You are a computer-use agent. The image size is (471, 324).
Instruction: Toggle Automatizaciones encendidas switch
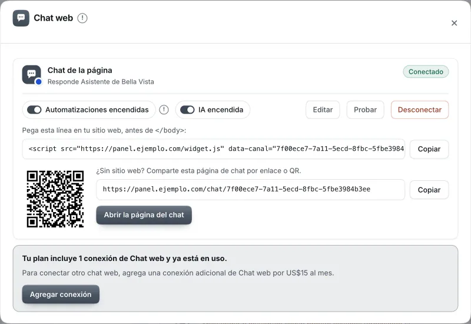(34, 110)
